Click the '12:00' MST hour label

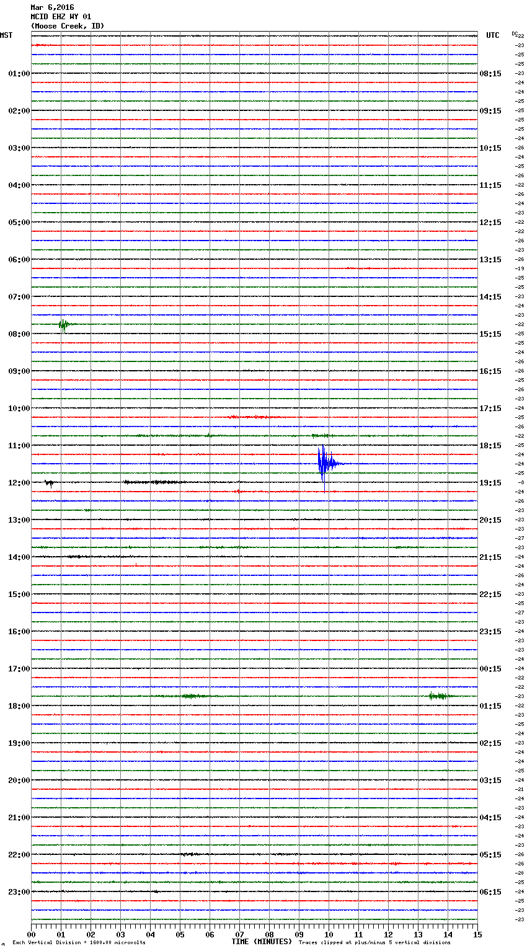coord(19,483)
